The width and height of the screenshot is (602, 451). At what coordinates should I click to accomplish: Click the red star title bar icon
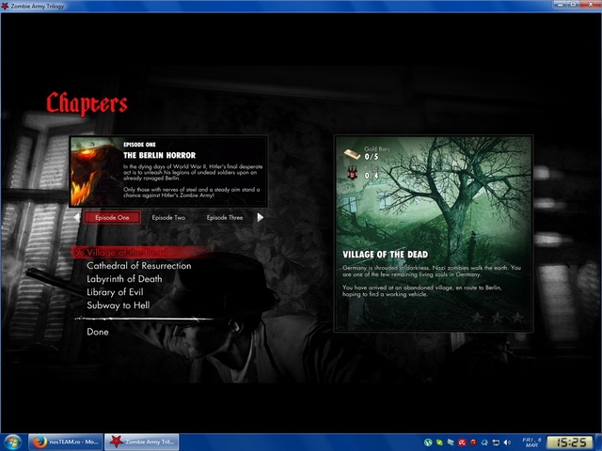[5, 6]
